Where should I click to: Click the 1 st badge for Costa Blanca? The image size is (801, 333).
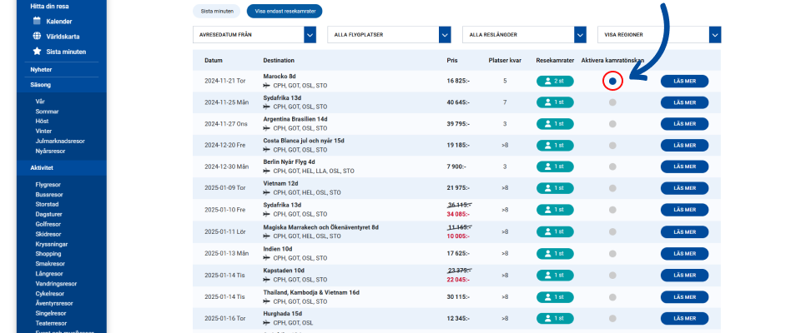pyautogui.click(x=555, y=146)
